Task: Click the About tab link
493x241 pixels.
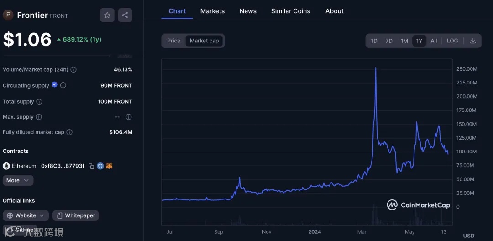Action: pyautogui.click(x=334, y=11)
